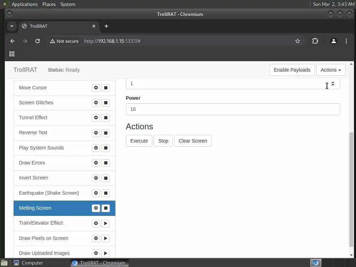Screen dimensions: 356x267
Task: Open the Places menu
Action: (49, 4)
